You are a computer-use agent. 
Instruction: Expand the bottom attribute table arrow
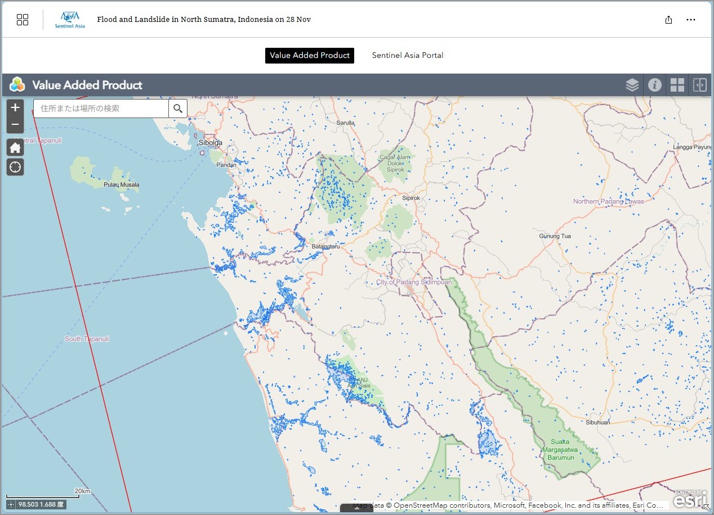356,509
